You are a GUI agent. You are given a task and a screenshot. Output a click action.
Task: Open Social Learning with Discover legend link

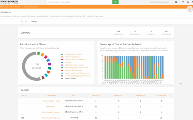[x=78, y=73]
